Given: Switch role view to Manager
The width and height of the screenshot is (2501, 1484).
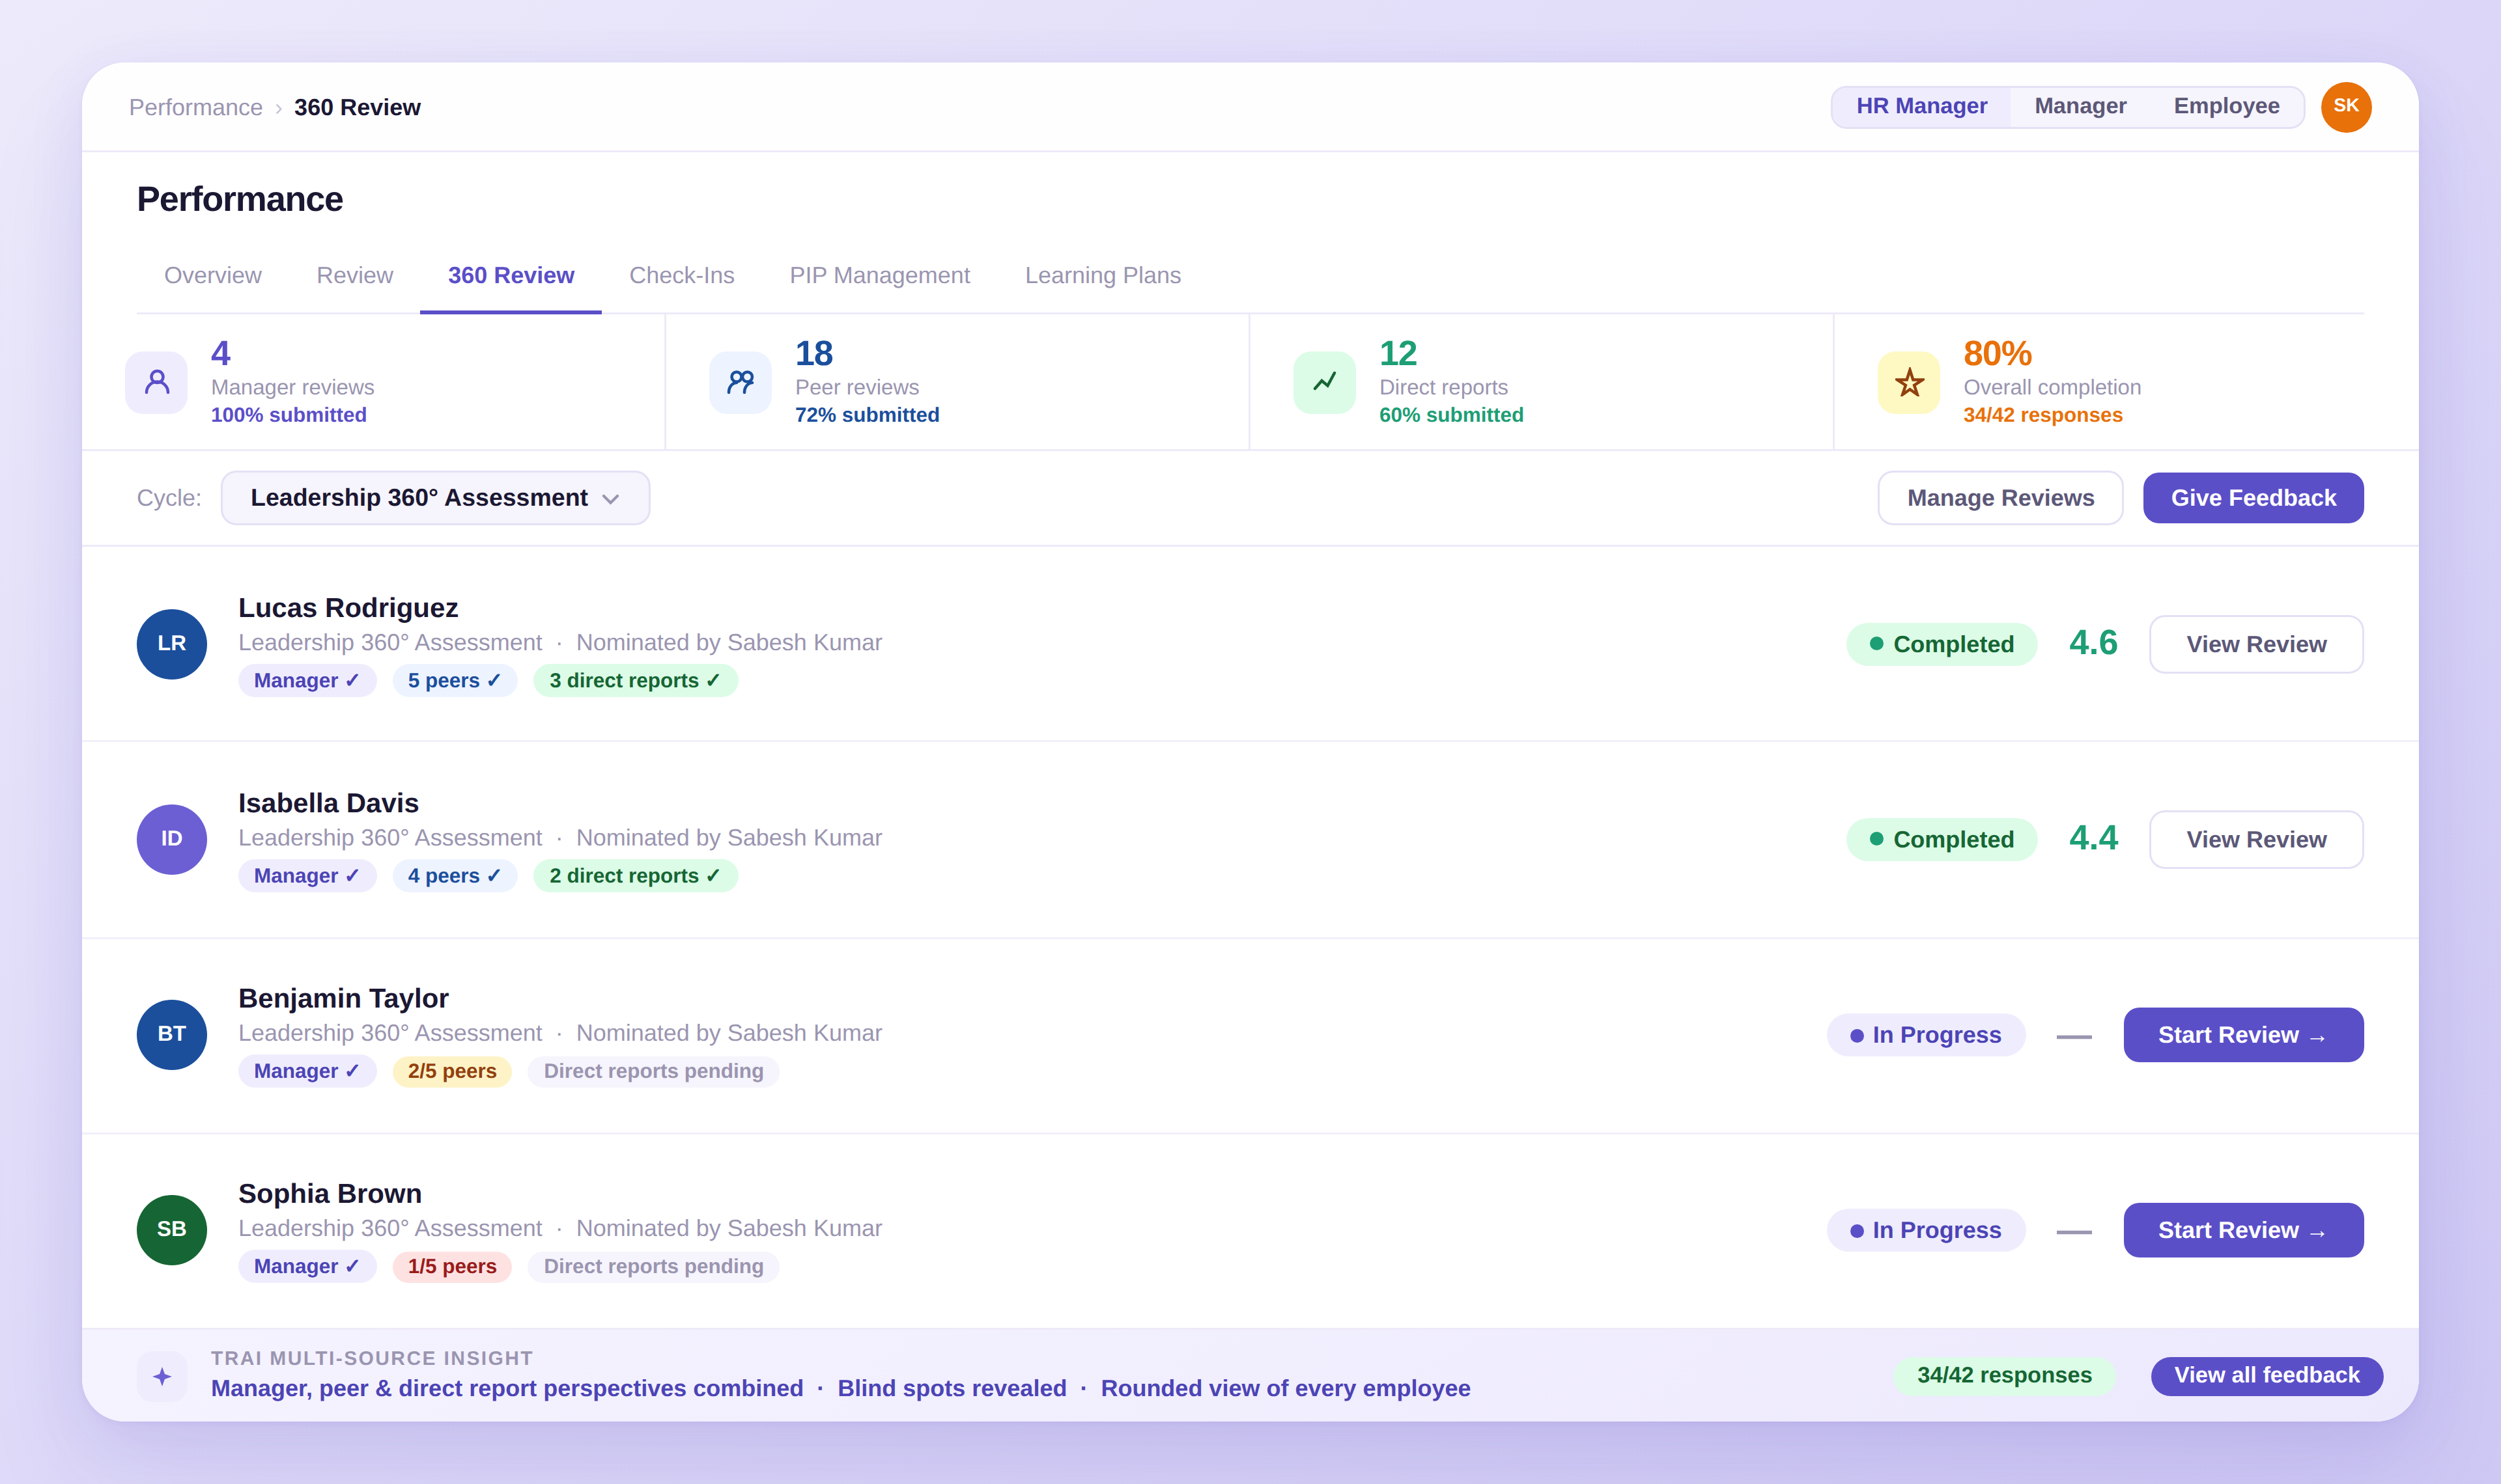Looking at the screenshot, I should click(x=2080, y=106).
